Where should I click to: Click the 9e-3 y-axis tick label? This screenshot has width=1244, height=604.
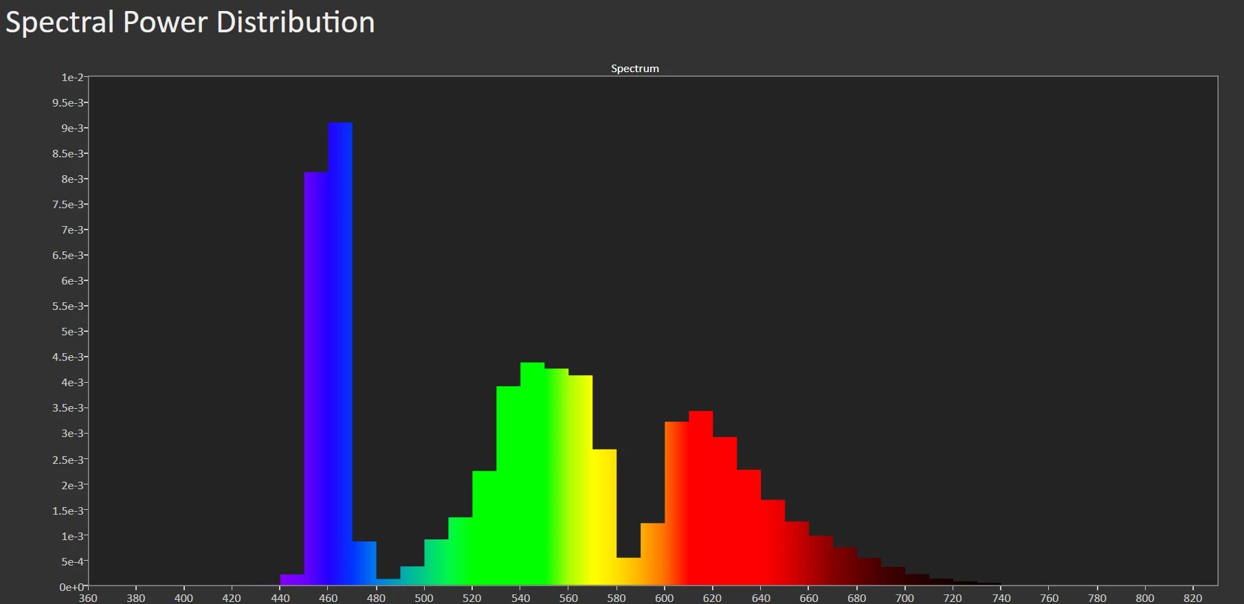(72, 128)
